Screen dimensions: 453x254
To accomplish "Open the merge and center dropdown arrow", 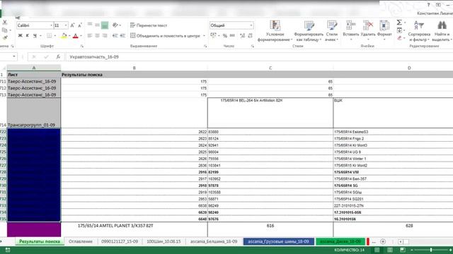I will pyautogui.click(x=204, y=36).
